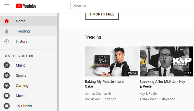Click the YouTube logo
The height and width of the screenshot is (111, 194).
pos(26,6)
